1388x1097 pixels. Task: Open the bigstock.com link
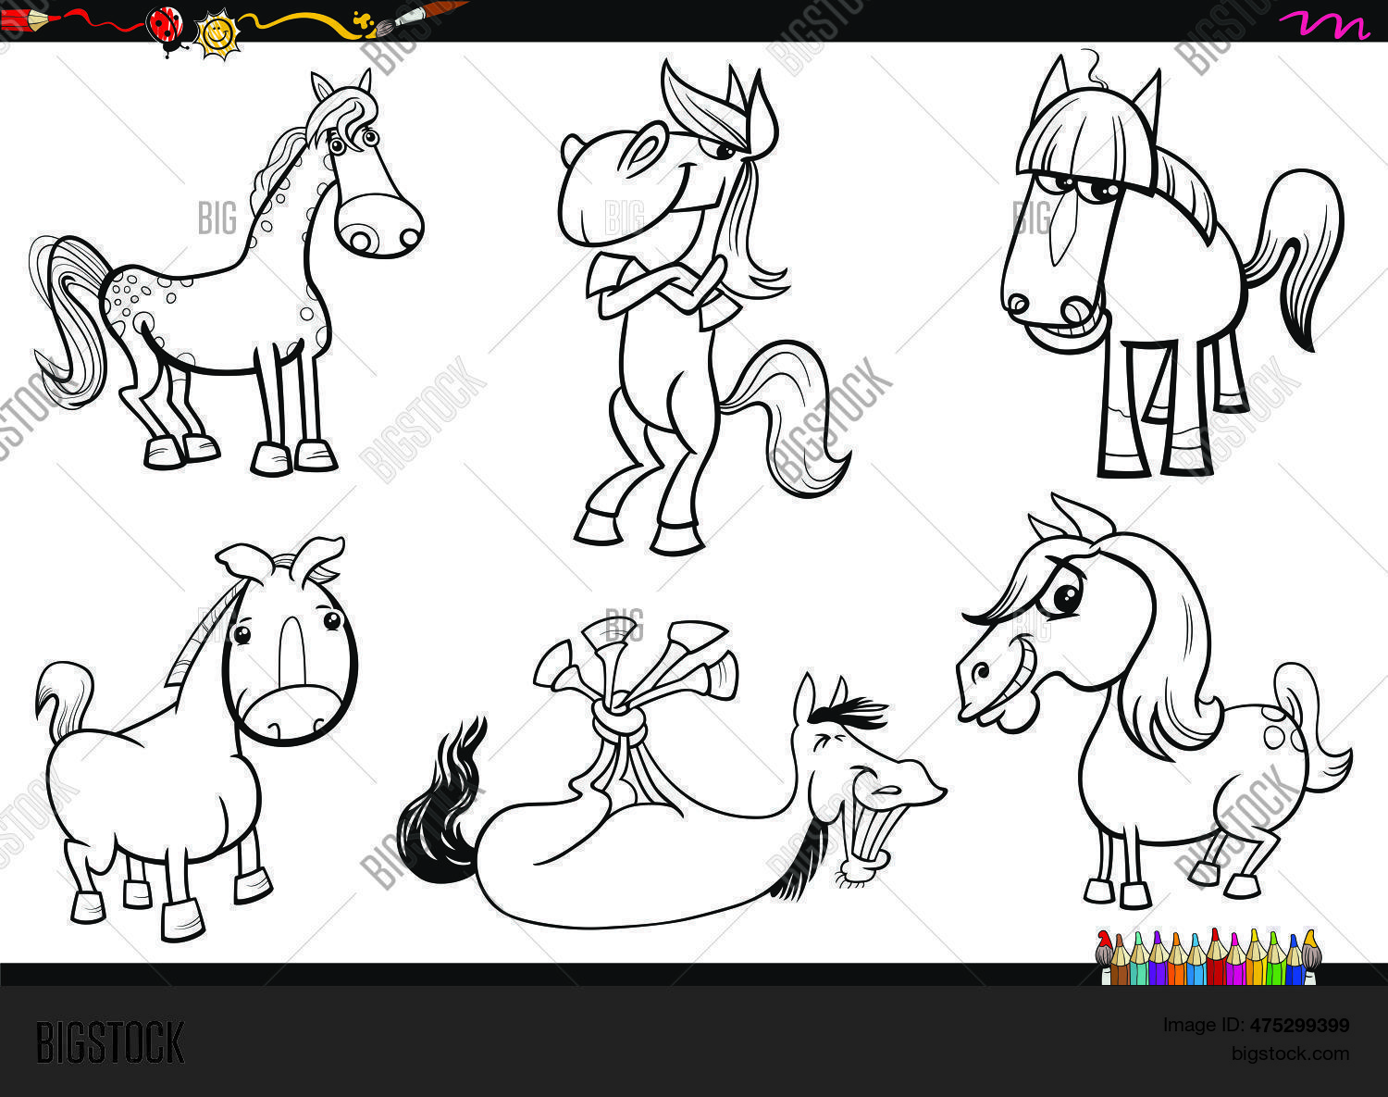1289,1053
